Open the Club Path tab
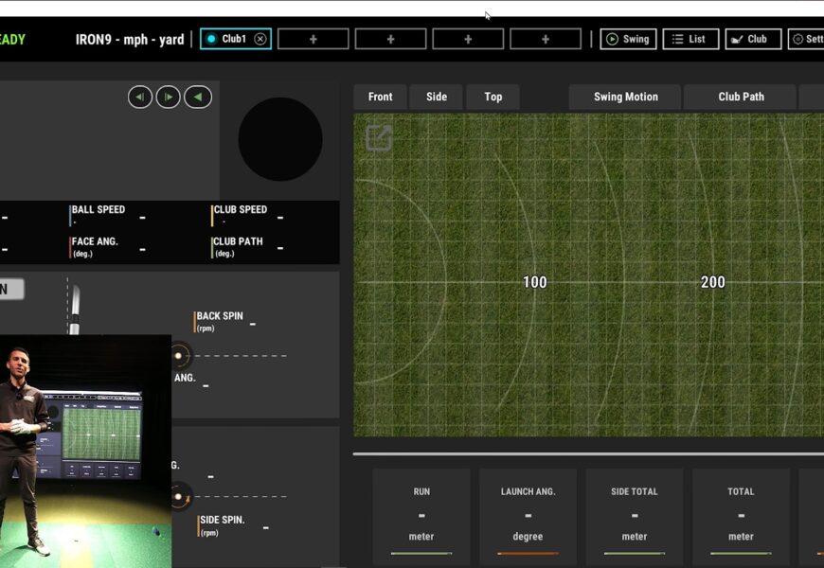824x568 pixels. (x=741, y=97)
